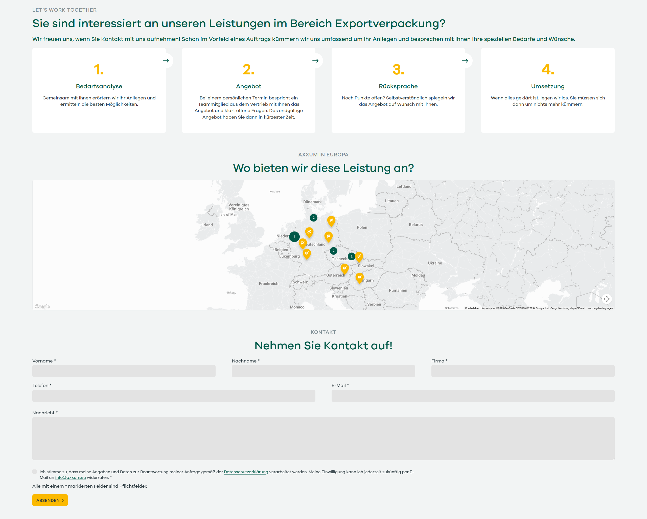Click the arrow icon on the Rücksprache card

point(466,61)
